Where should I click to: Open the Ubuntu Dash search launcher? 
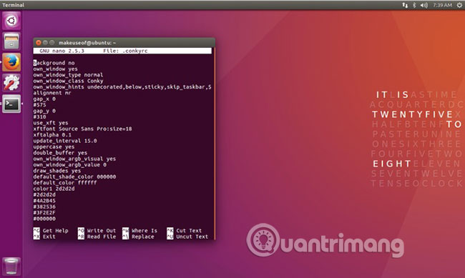[x=11, y=21]
